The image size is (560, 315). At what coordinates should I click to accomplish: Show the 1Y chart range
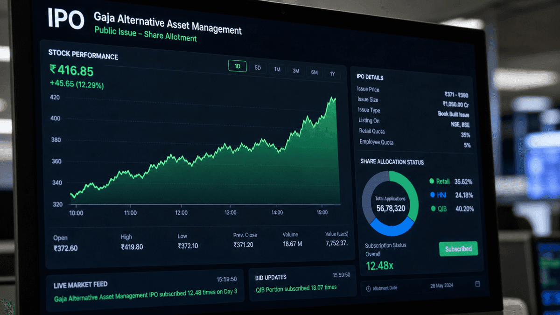(332, 74)
